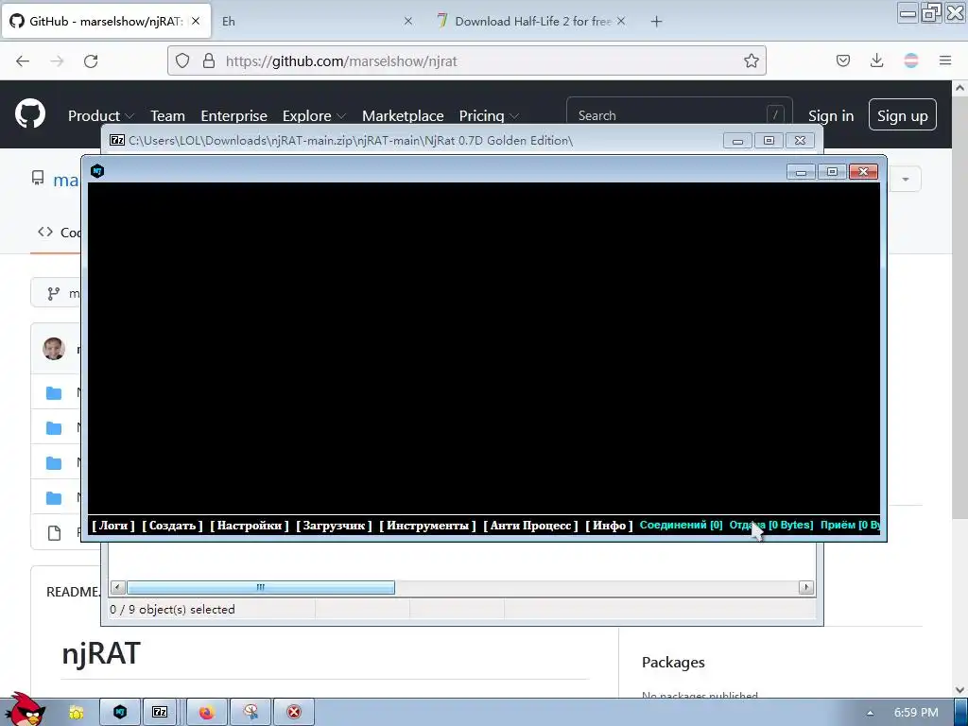Image resolution: width=968 pixels, height=726 pixels.
Task: Click the Соединений [0] status label
Action: 681,525
